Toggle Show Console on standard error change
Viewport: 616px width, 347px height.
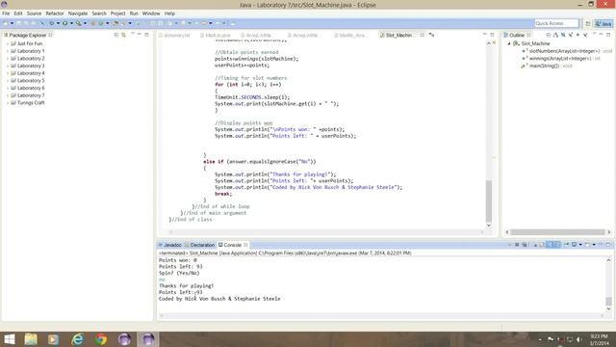[556, 245]
